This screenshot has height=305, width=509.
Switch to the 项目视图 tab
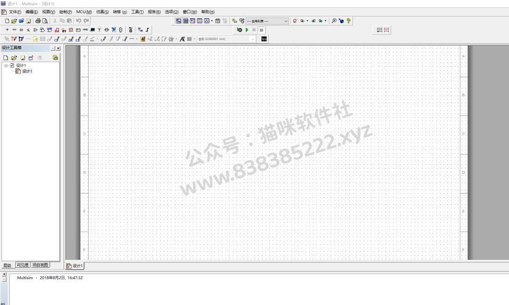pos(40,265)
